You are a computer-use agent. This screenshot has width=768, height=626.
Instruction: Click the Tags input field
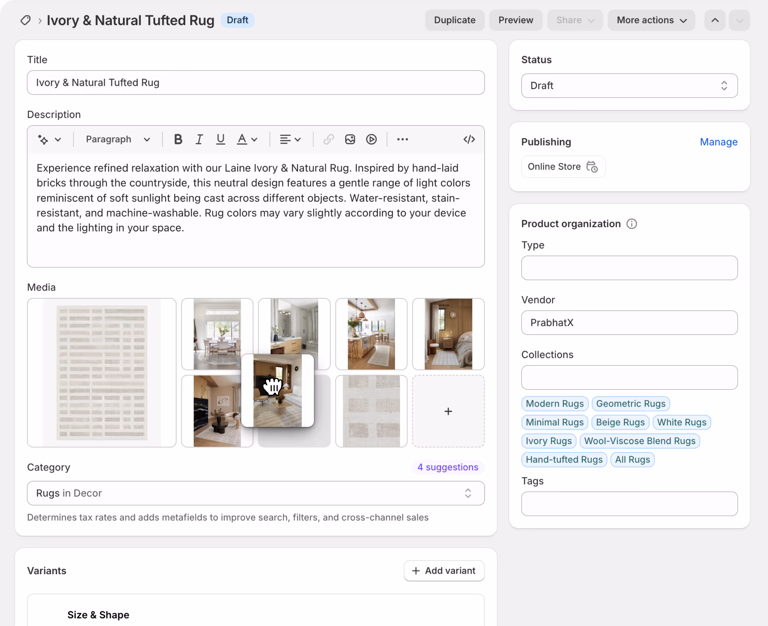(x=629, y=504)
